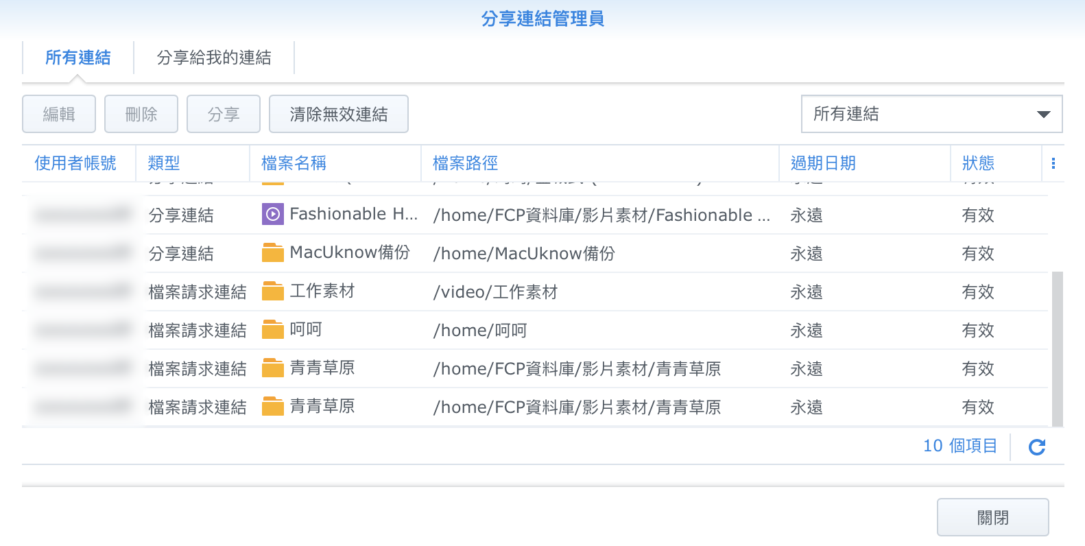Screen dimensions: 1085x546
Task: Select the /video/工作素材 path row
Action: pos(495,292)
